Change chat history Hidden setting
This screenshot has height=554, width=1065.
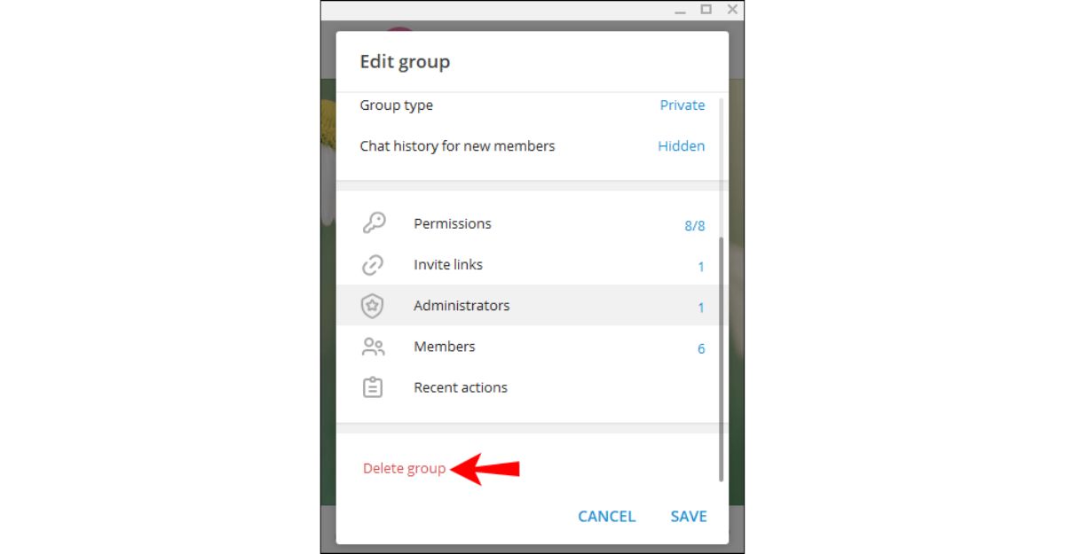[x=681, y=145]
